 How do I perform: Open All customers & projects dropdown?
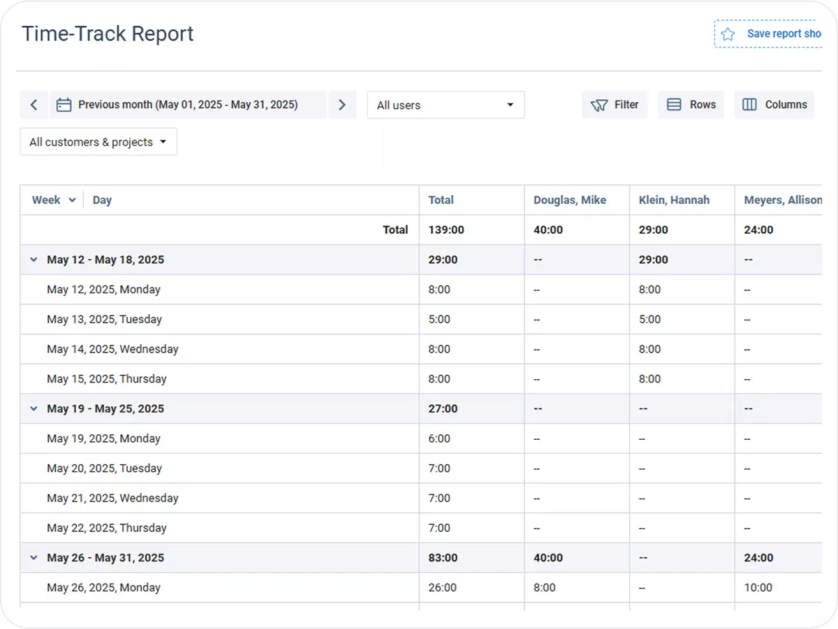coord(98,142)
